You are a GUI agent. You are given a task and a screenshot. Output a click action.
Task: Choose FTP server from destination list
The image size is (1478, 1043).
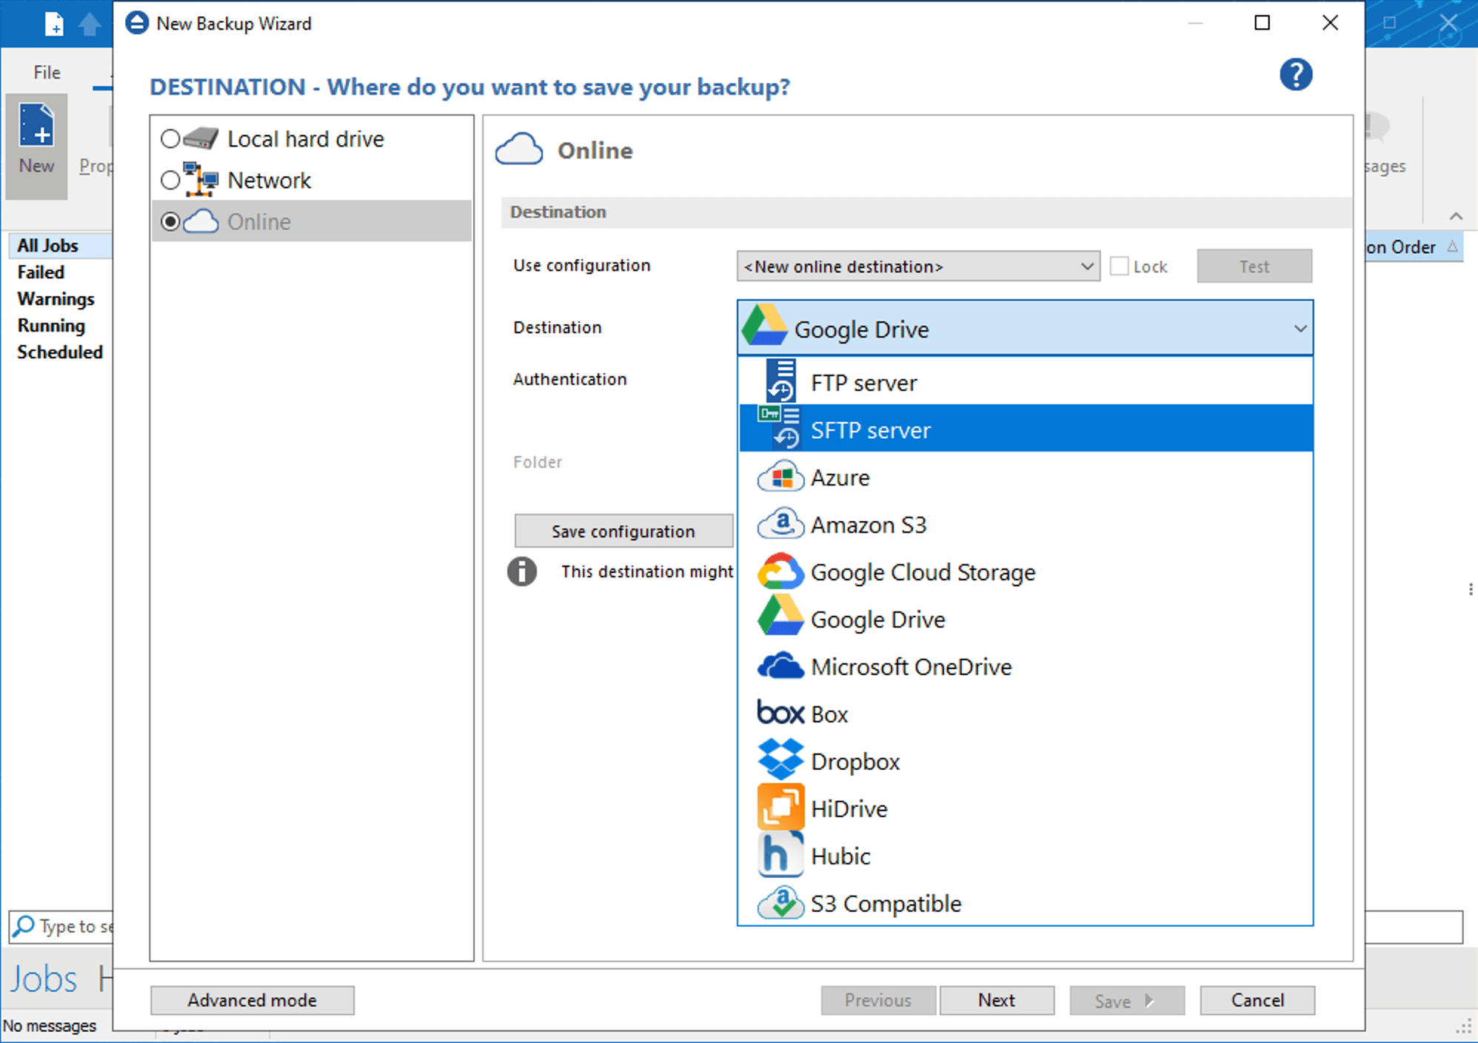tap(1026, 382)
